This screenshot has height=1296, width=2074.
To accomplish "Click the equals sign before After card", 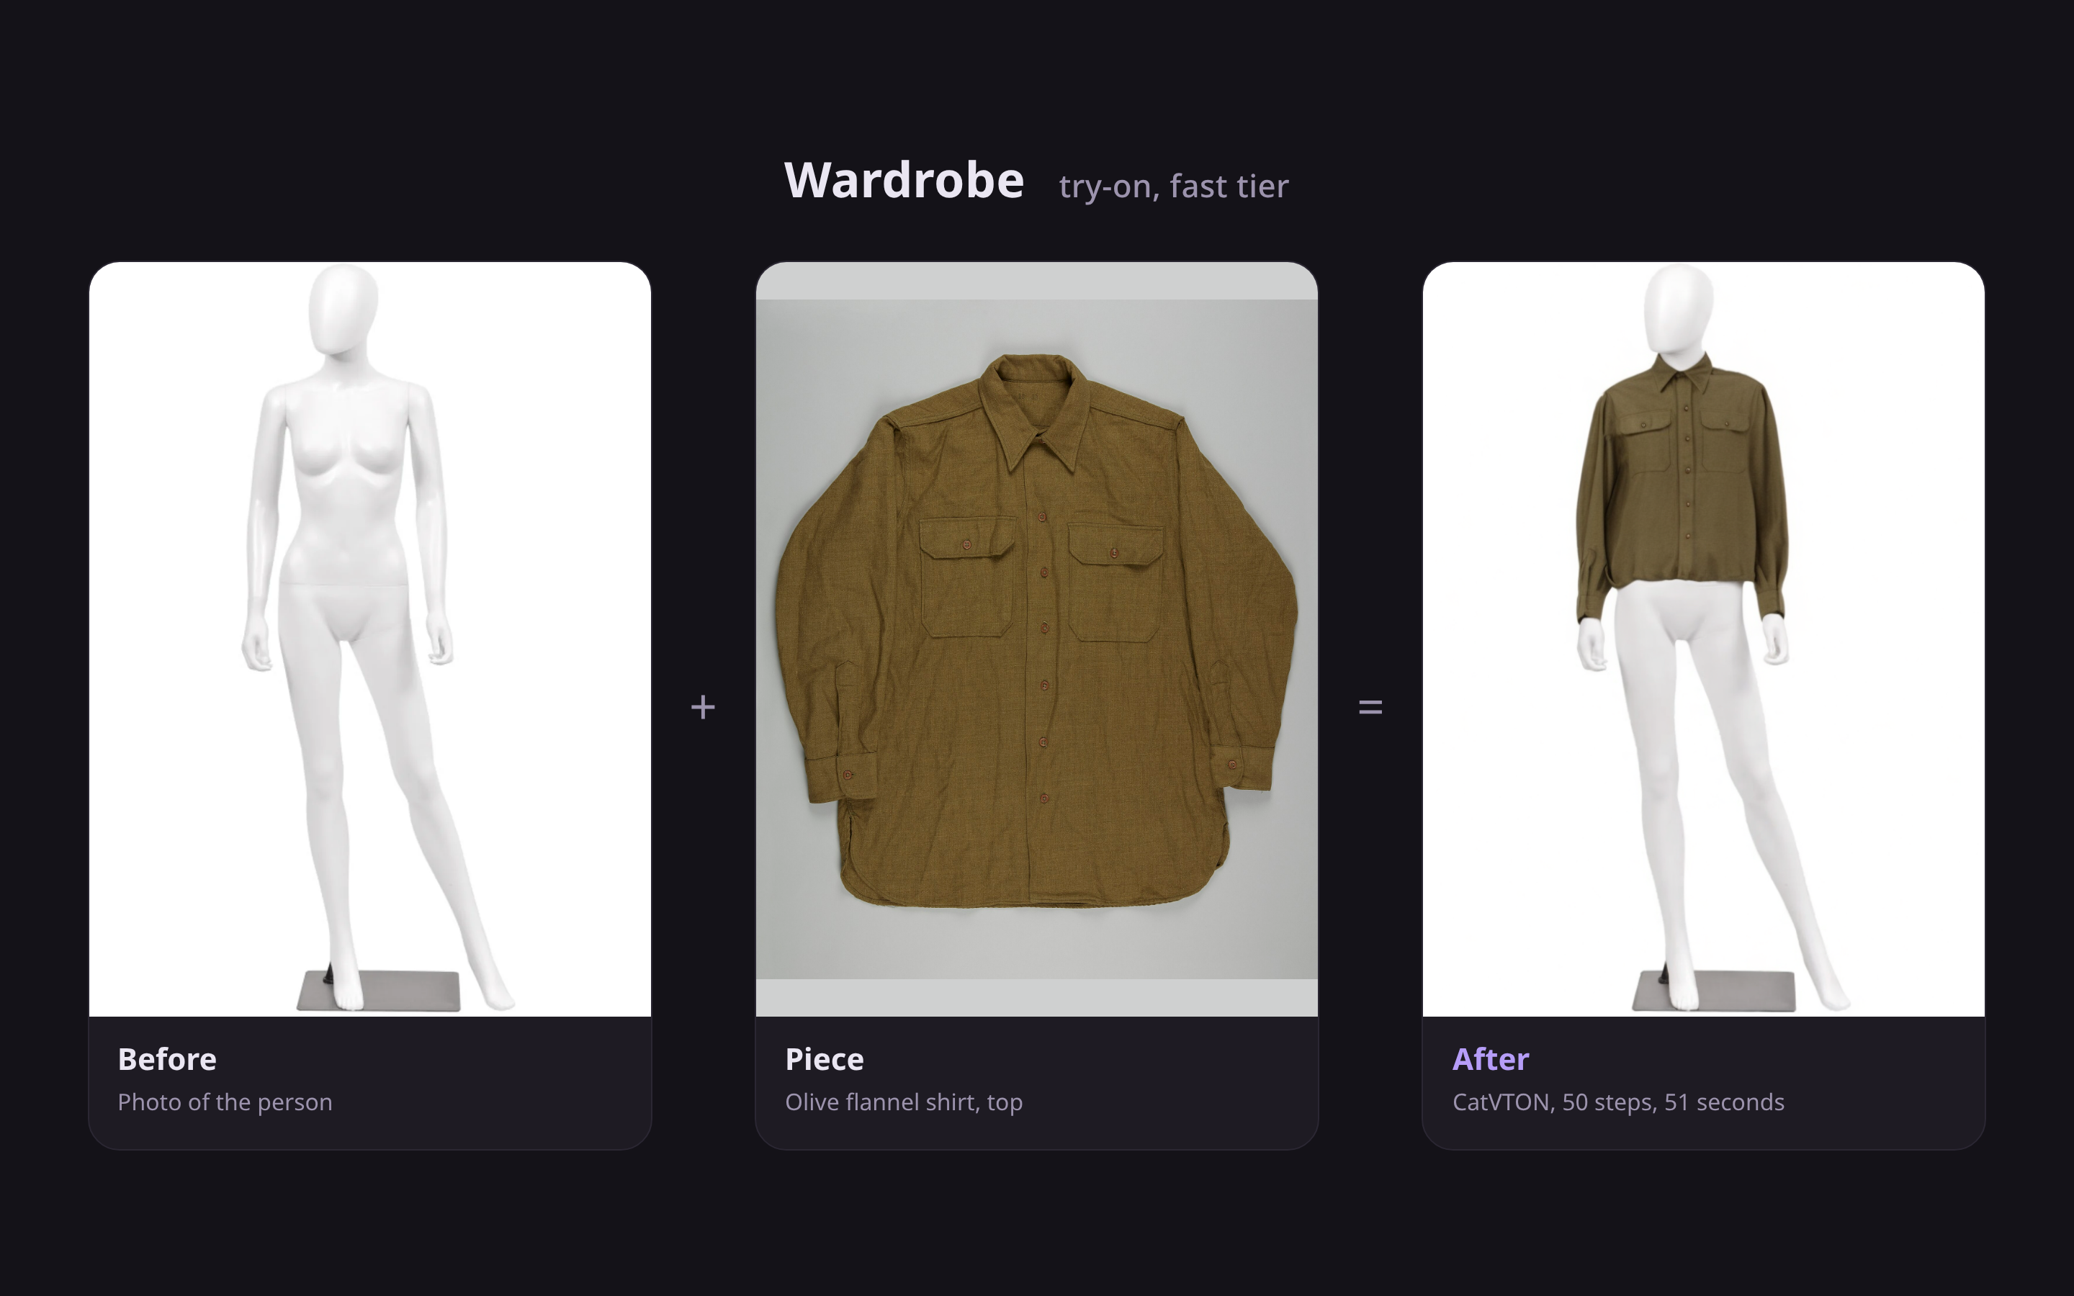I will [1370, 707].
